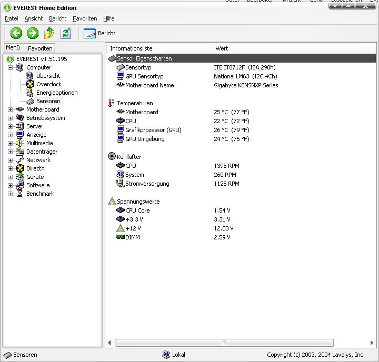Open the Bericht menu in menu bar
Viewport: 379px width, 362px height.
click(x=57, y=18)
